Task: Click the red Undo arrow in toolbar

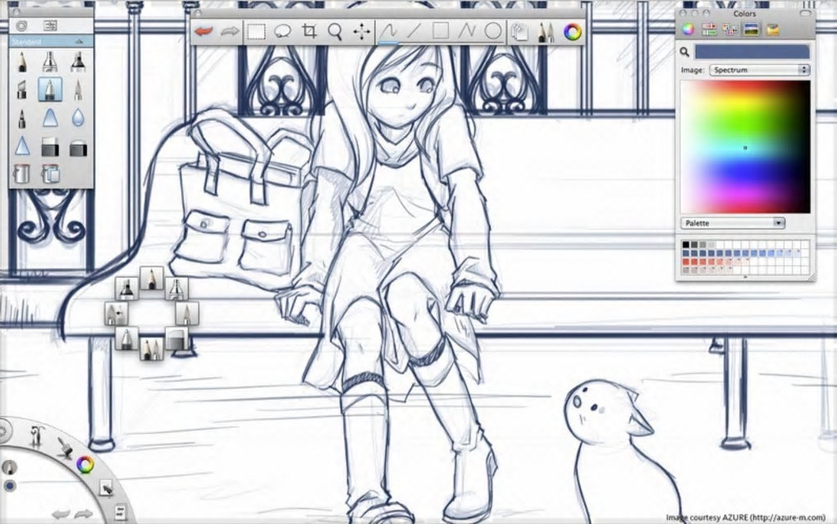Action: click(x=204, y=31)
